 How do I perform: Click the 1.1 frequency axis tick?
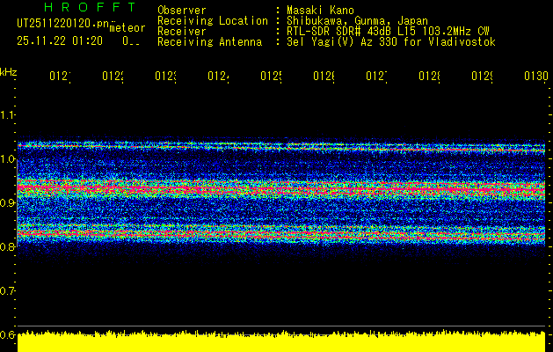tap(8, 115)
